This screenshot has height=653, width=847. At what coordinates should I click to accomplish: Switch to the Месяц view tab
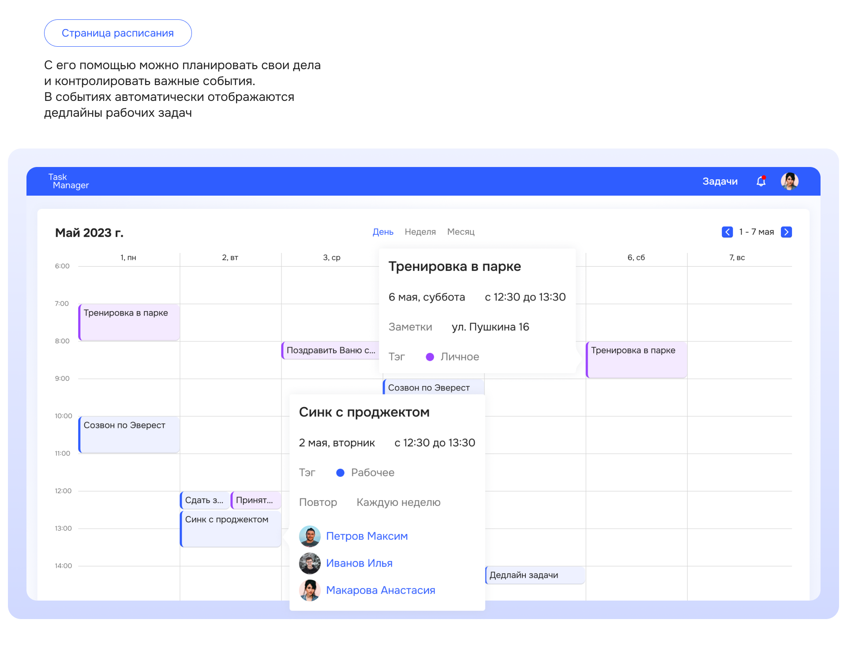tap(461, 232)
